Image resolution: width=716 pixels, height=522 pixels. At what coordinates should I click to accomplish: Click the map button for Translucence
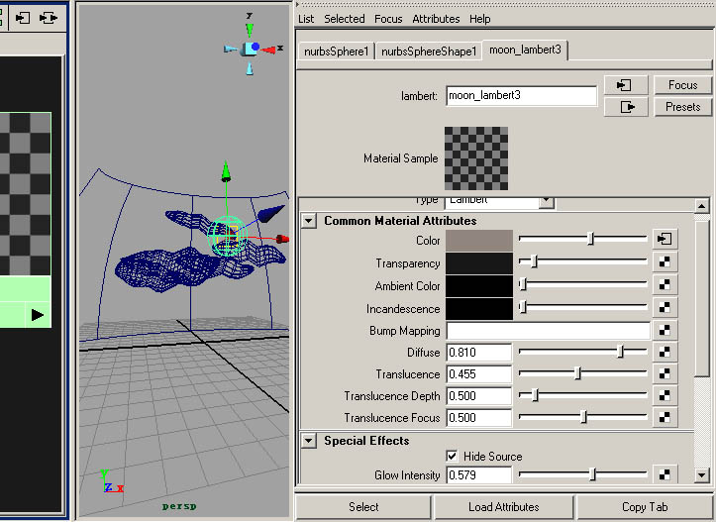[x=665, y=374]
